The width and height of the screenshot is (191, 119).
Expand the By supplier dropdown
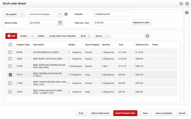pyautogui.click(x=23, y=14)
